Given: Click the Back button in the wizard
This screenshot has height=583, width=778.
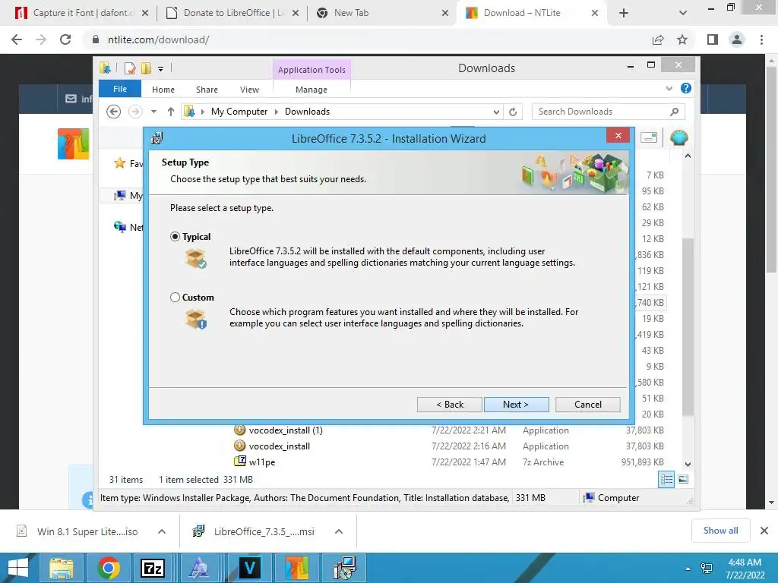Looking at the screenshot, I should pyautogui.click(x=450, y=405).
